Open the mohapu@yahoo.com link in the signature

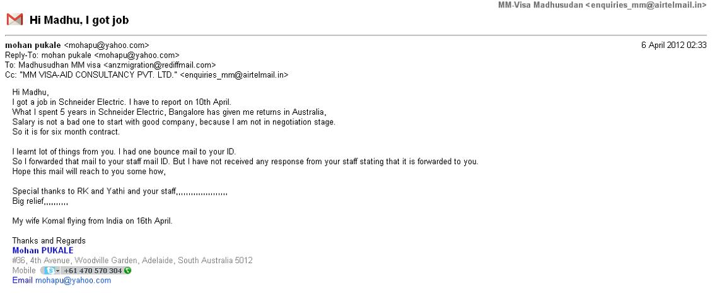73,280
